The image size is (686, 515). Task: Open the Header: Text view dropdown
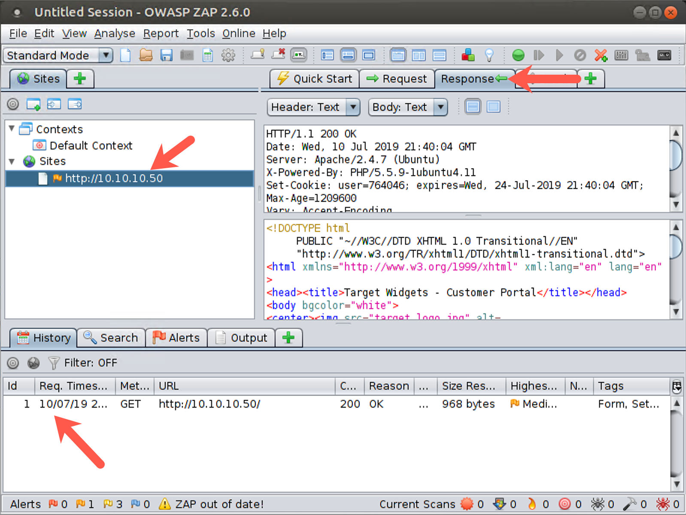[313, 107]
